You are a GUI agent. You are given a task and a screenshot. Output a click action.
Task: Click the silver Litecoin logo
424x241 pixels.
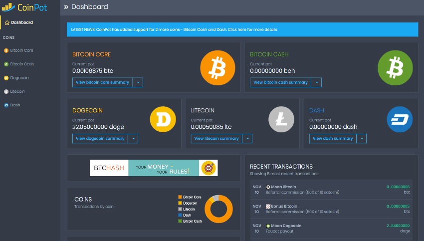(x=281, y=119)
